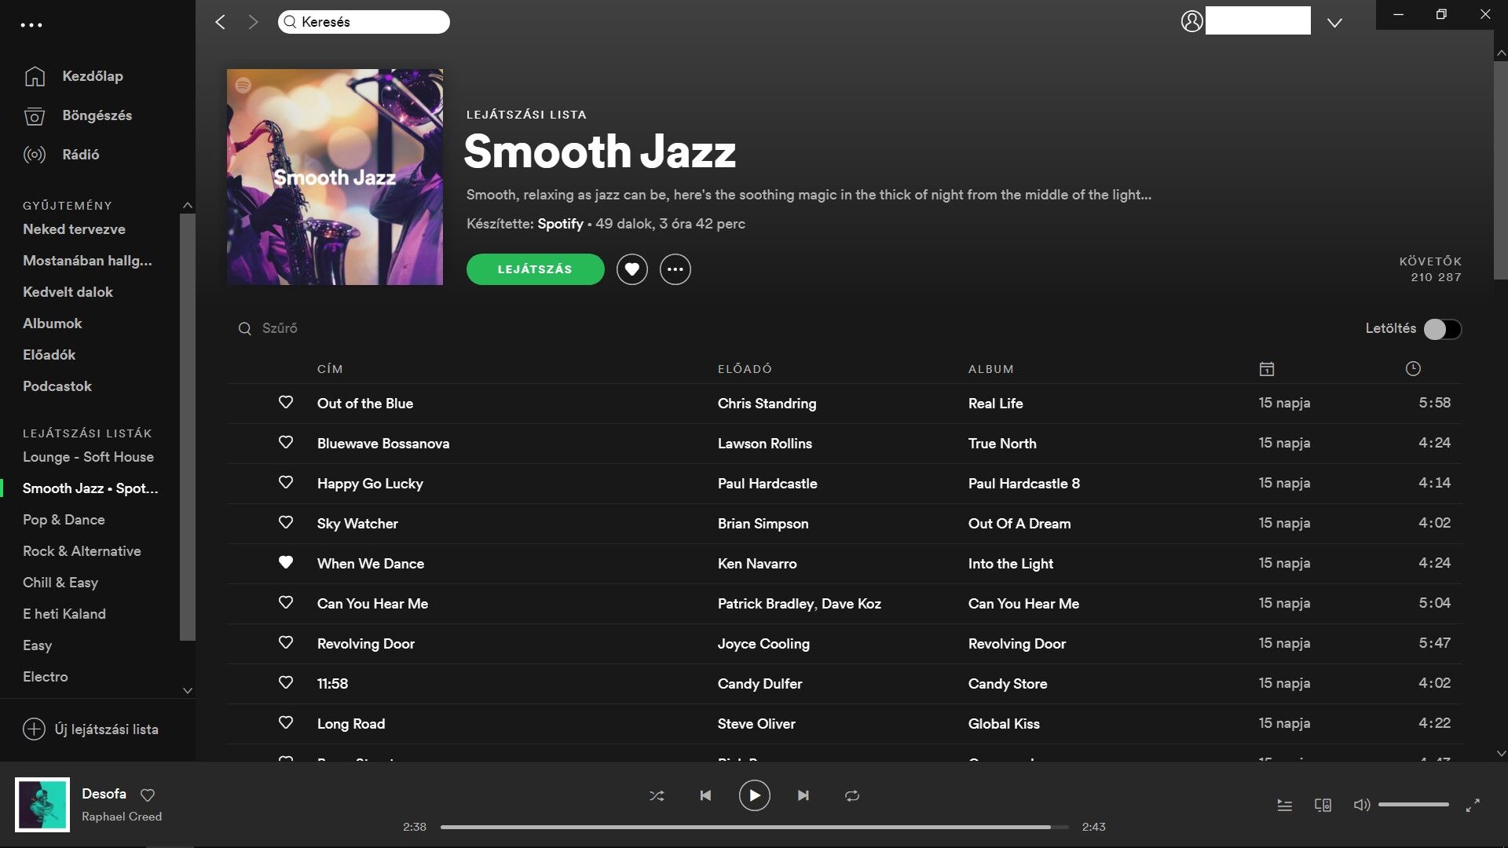Click inside the song progress bar
This screenshot has width=1508, height=848.
(x=754, y=827)
